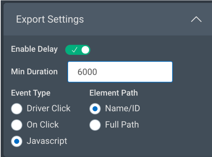Click the On Click label text
Viewport: 212px width, 157px height.
tap(43, 125)
